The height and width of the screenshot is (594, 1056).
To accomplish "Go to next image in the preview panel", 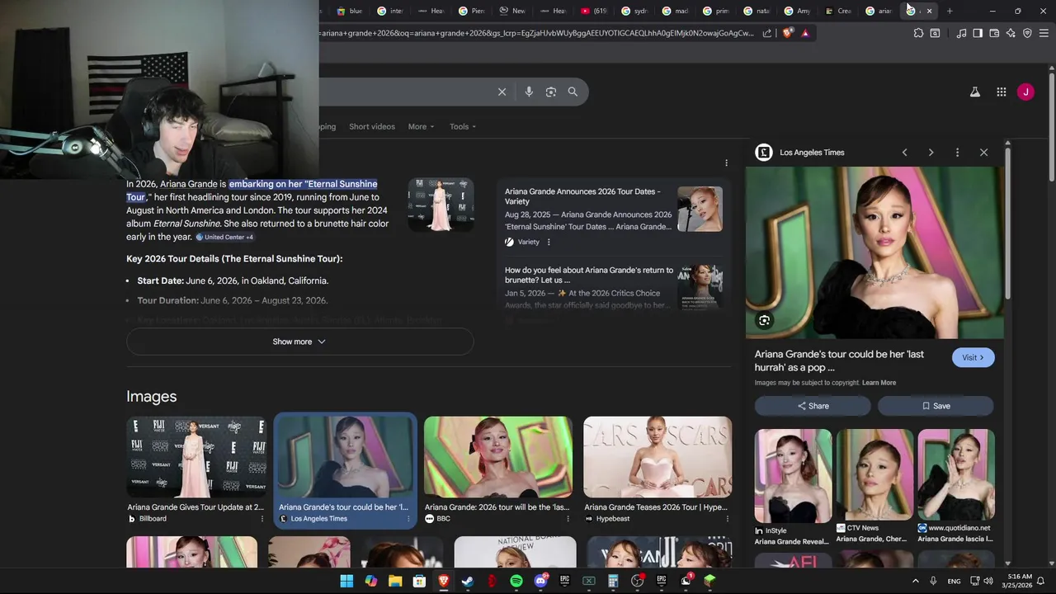I will 931,153.
